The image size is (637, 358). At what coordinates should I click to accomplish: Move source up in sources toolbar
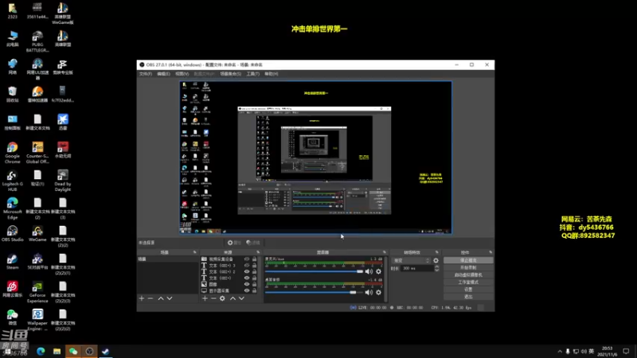tap(233, 298)
